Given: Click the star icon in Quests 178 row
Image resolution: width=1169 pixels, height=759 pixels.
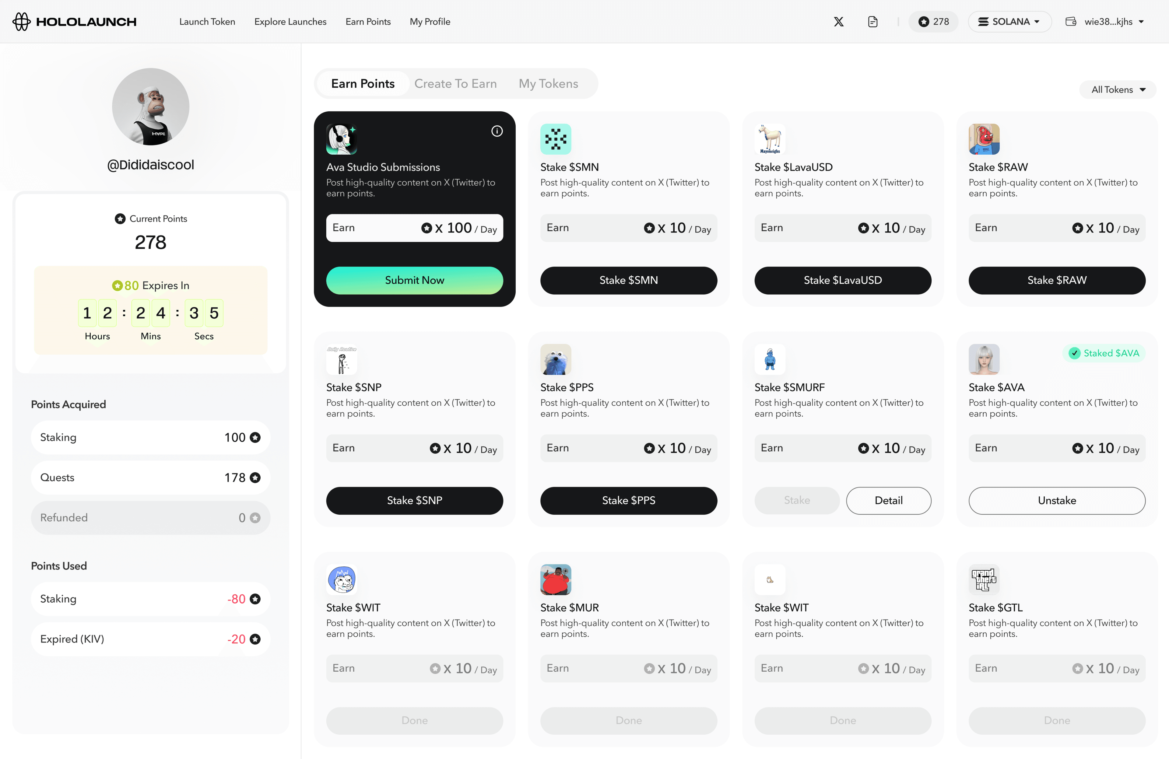Looking at the screenshot, I should pyautogui.click(x=255, y=478).
